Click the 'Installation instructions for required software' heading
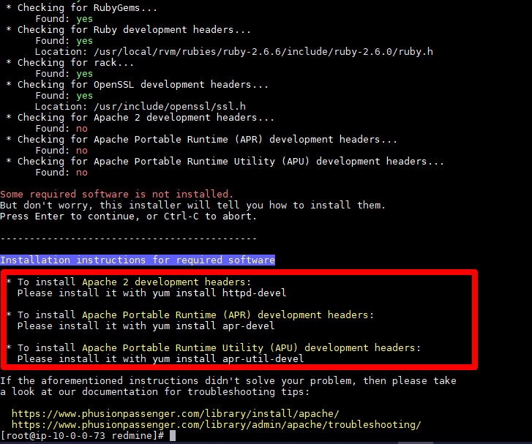 [x=138, y=260]
